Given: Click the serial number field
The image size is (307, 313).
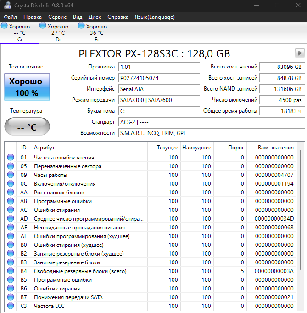Looking at the screenshot, I should tap(158, 78).
